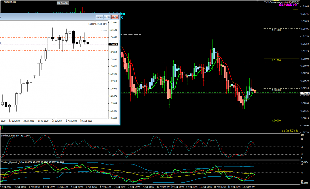
Task: Click the 27 Jul 2020 date on D1 chart
Action: point(43,121)
